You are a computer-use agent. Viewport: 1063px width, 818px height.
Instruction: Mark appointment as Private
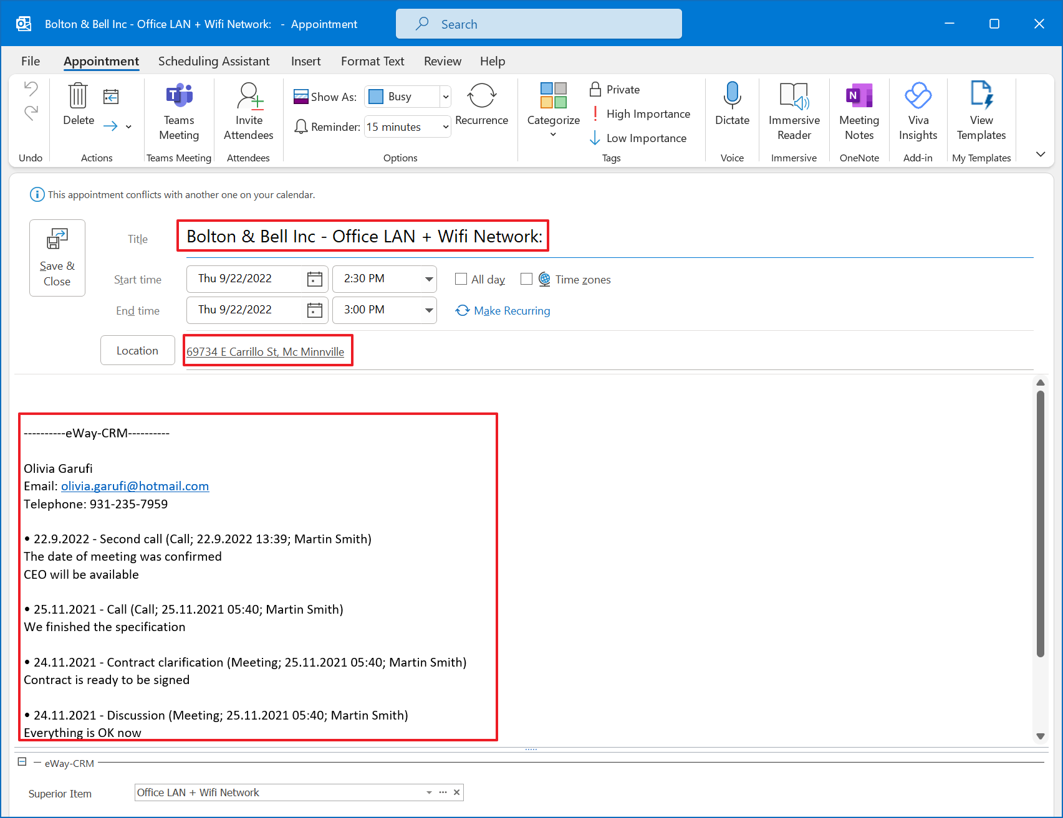tap(615, 89)
